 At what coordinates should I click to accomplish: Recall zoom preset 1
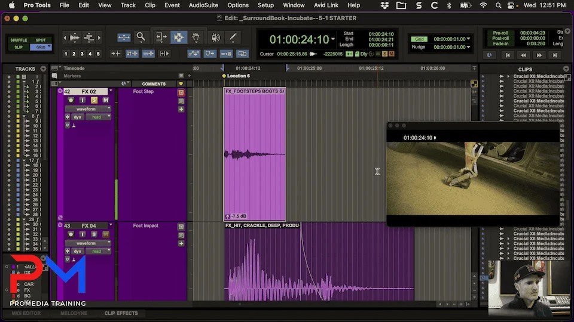[x=66, y=54]
